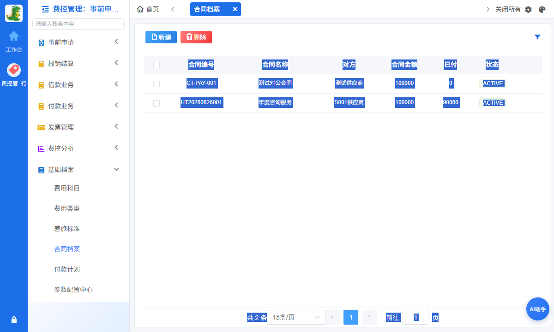
Task: Collapse sidebar using menu fold icon
Action: pyautogui.click(x=45, y=9)
